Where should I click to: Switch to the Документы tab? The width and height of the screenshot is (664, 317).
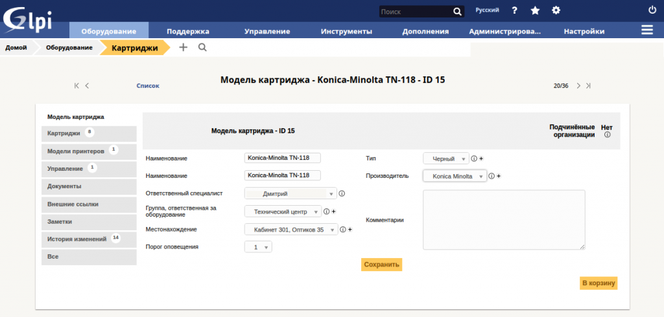[89, 186]
